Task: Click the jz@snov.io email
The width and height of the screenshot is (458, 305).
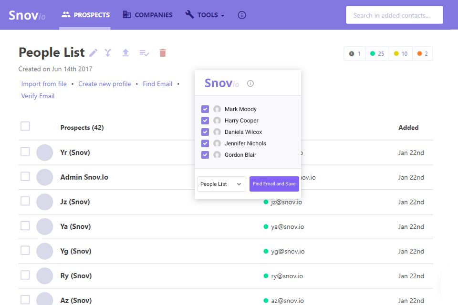Action: (x=287, y=202)
